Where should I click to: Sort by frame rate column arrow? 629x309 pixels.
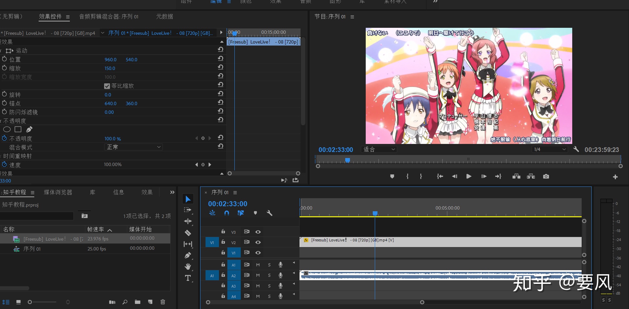(109, 230)
